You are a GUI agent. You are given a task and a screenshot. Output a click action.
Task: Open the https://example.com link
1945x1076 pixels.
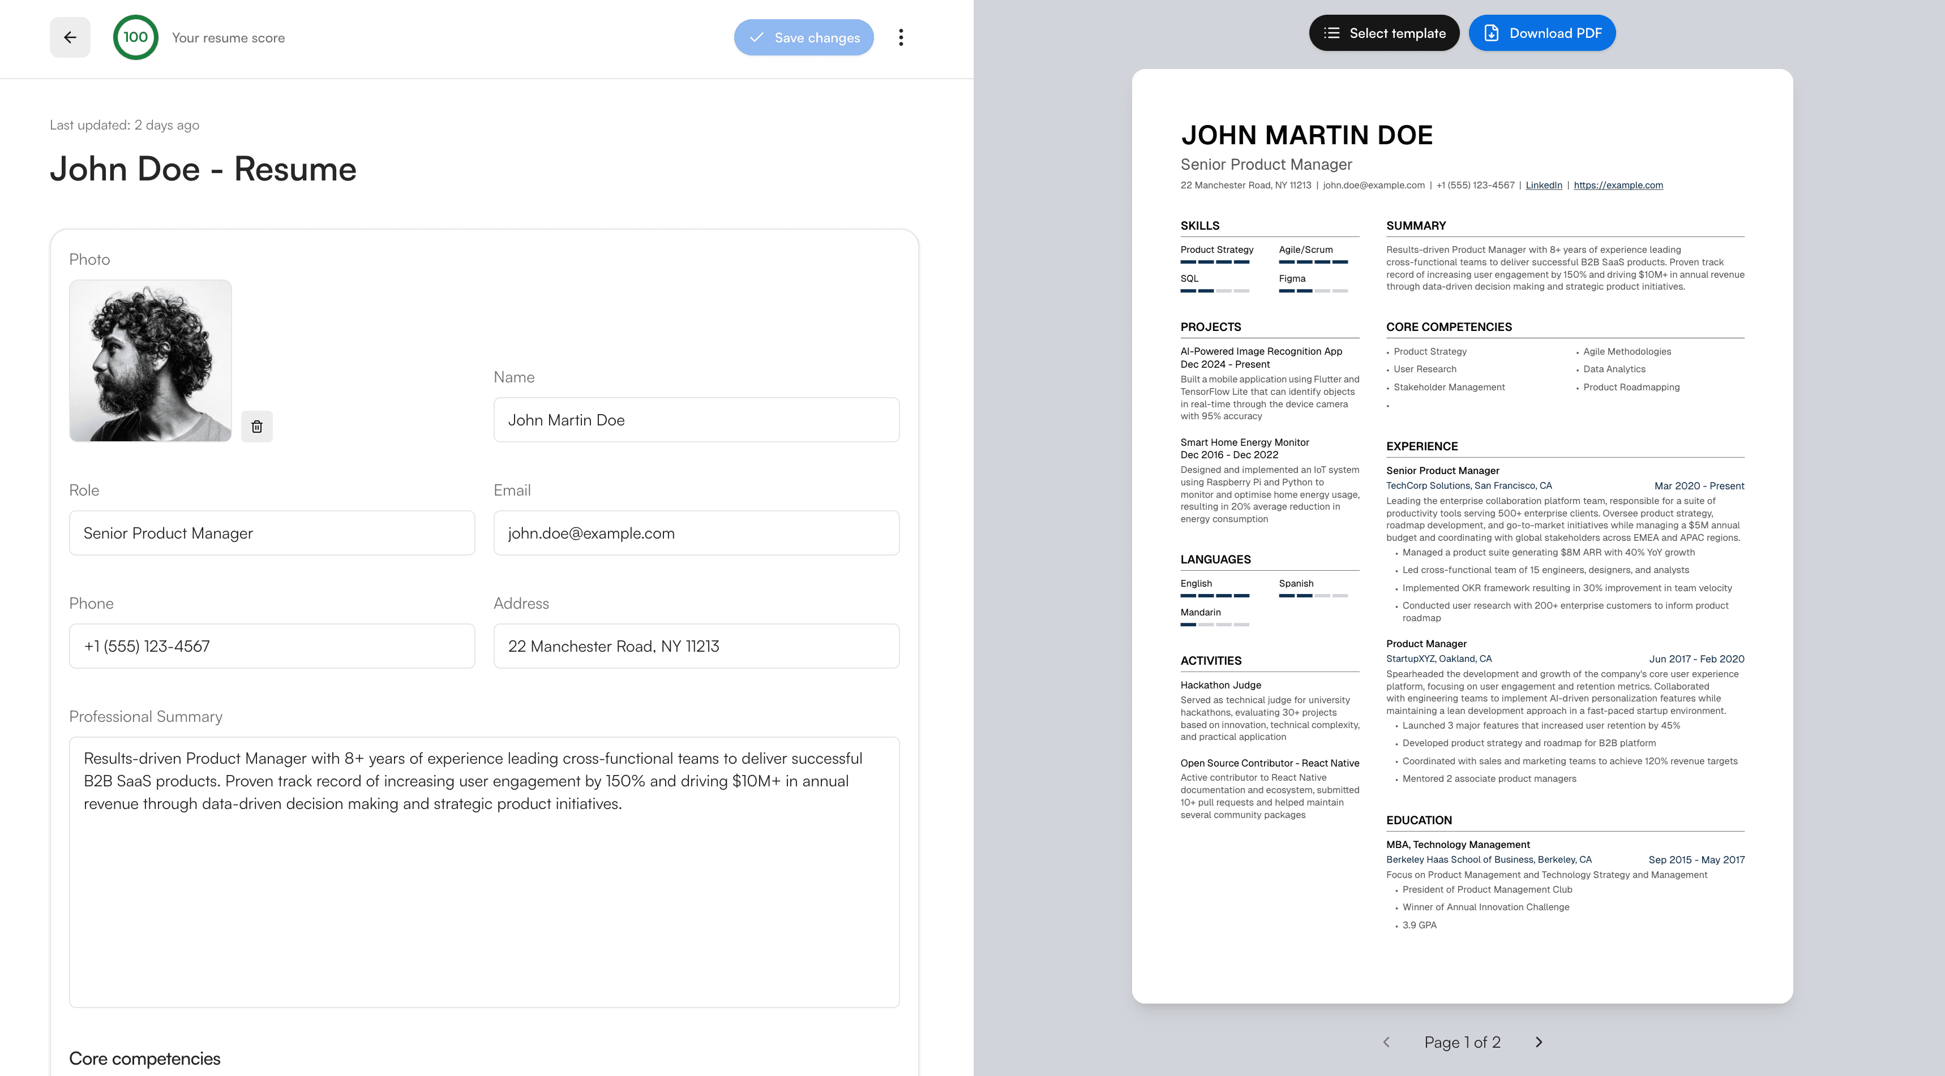coord(1618,185)
